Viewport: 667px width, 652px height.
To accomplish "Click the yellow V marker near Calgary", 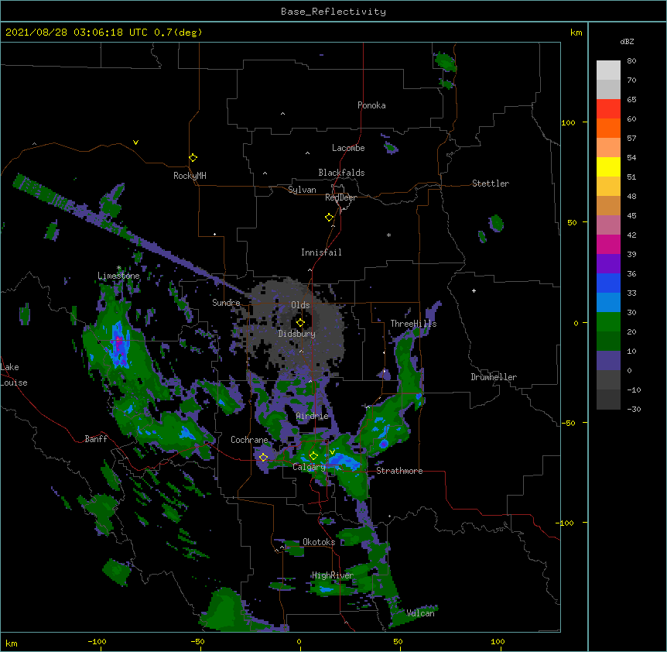I will pyautogui.click(x=332, y=452).
